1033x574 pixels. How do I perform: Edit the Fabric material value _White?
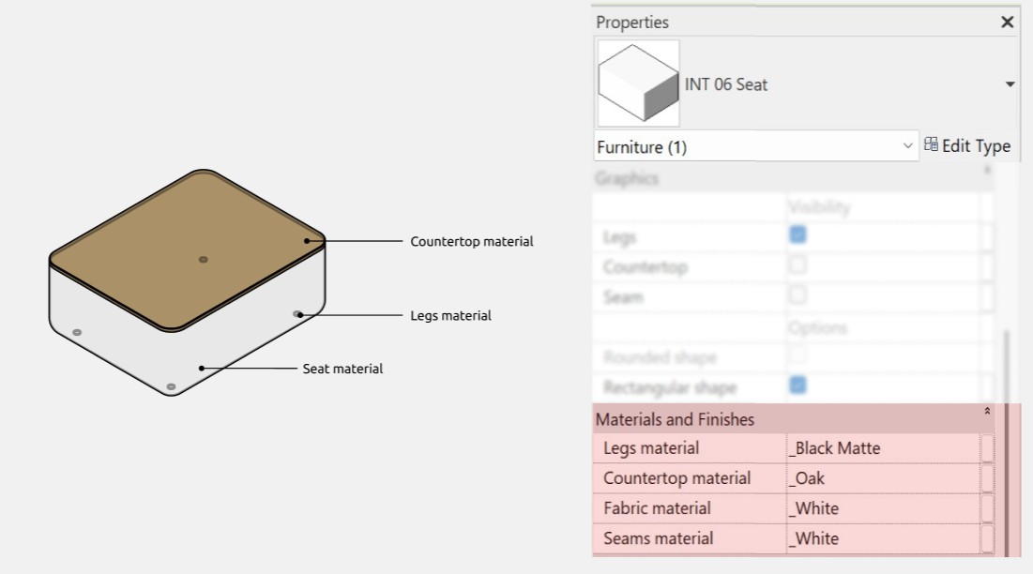pos(883,509)
